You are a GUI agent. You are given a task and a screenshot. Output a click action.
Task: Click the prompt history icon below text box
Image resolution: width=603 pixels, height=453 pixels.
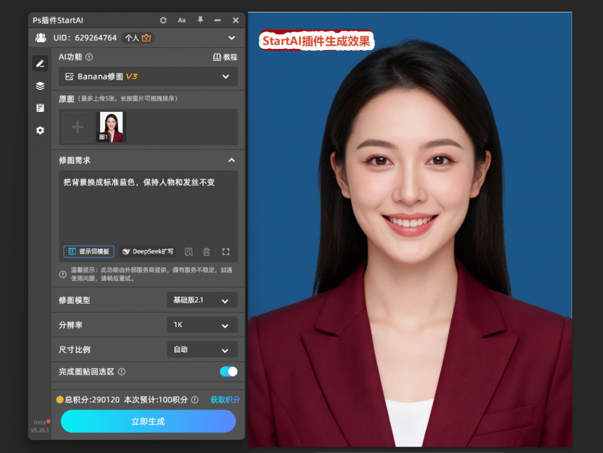[x=188, y=252]
